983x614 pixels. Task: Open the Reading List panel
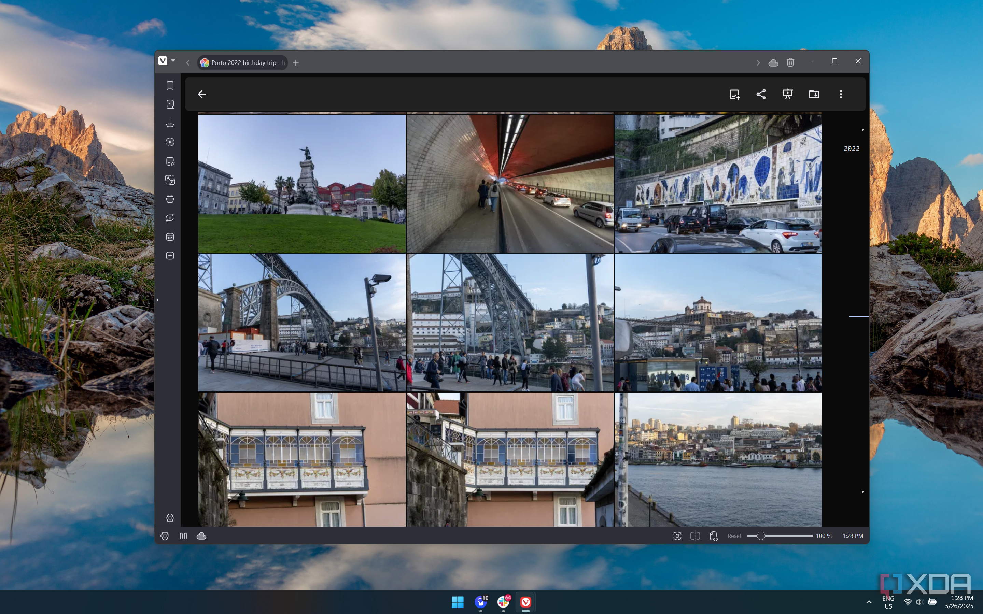pyautogui.click(x=170, y=104)
